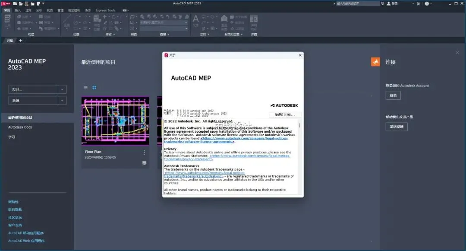
Task: Click the orange notification icon beside 连接
Action: coord(375,62)
